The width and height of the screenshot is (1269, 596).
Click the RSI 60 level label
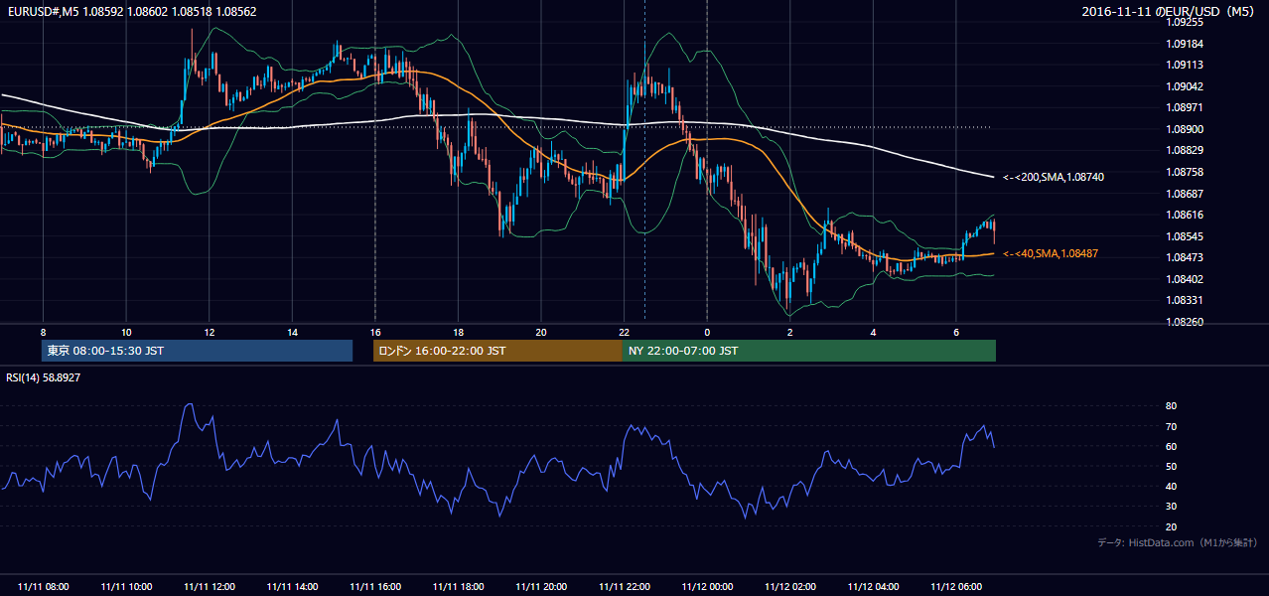(x=1171, y=446)
